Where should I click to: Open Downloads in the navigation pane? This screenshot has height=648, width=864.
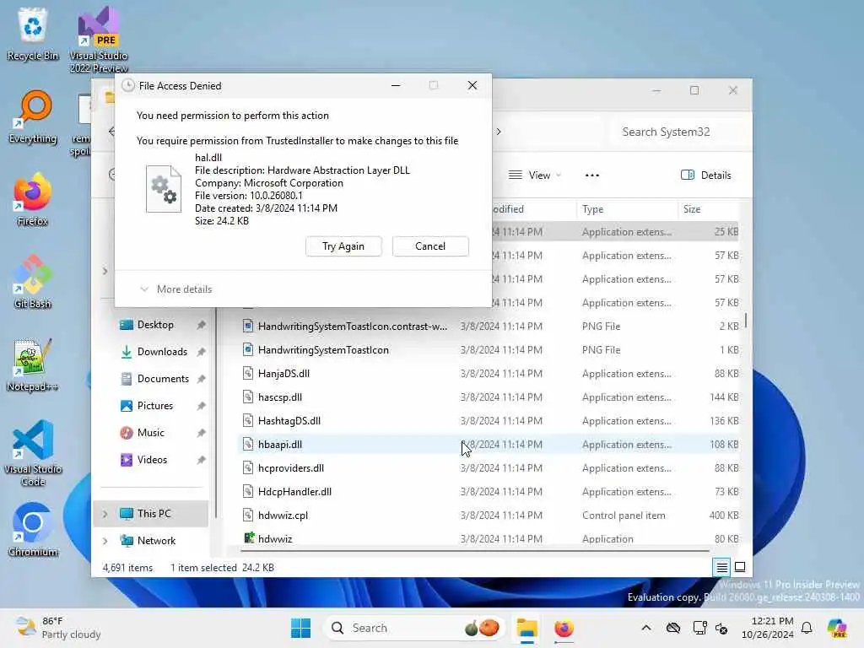[162, 352]
